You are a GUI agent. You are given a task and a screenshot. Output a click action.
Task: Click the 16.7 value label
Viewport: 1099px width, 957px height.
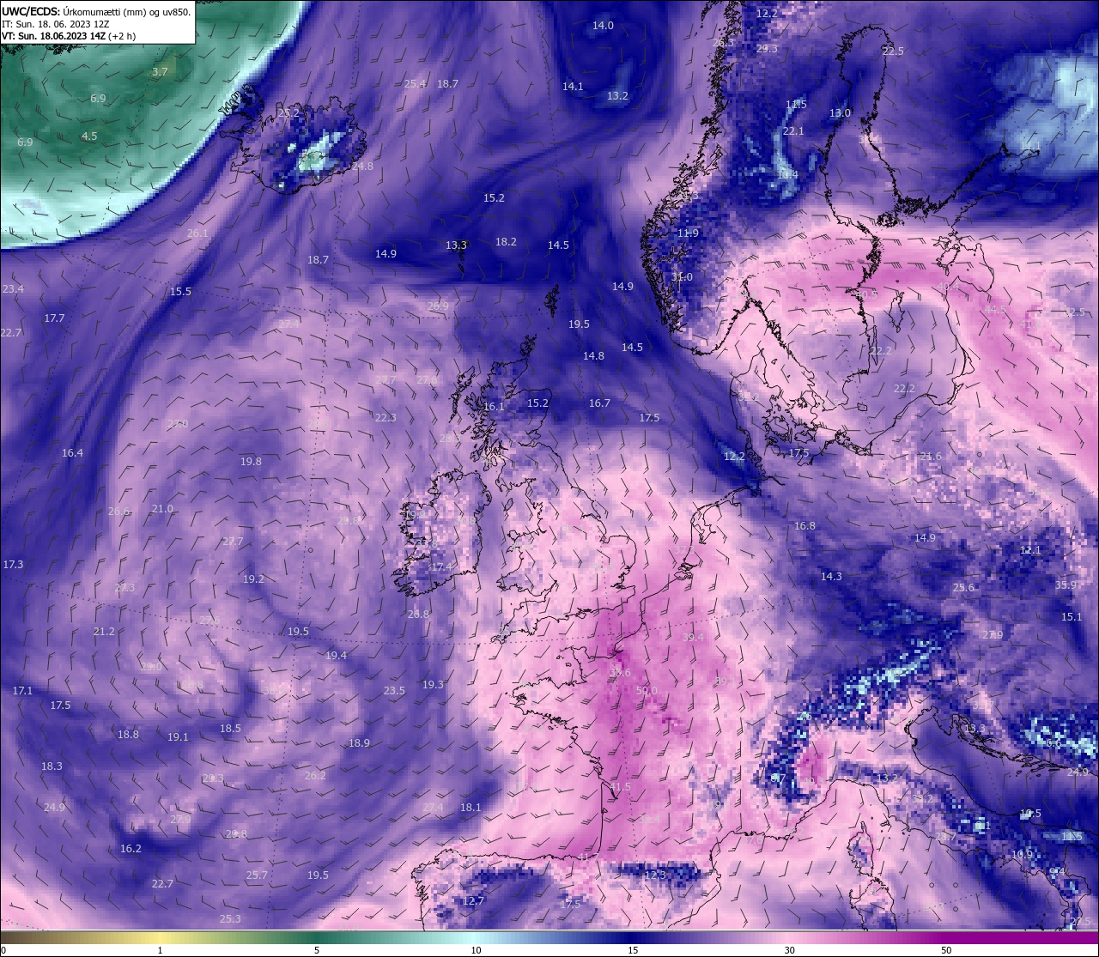599,403
